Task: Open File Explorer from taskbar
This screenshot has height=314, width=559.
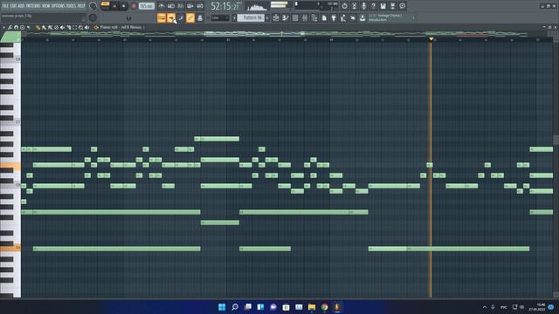Action: [312, 307]
